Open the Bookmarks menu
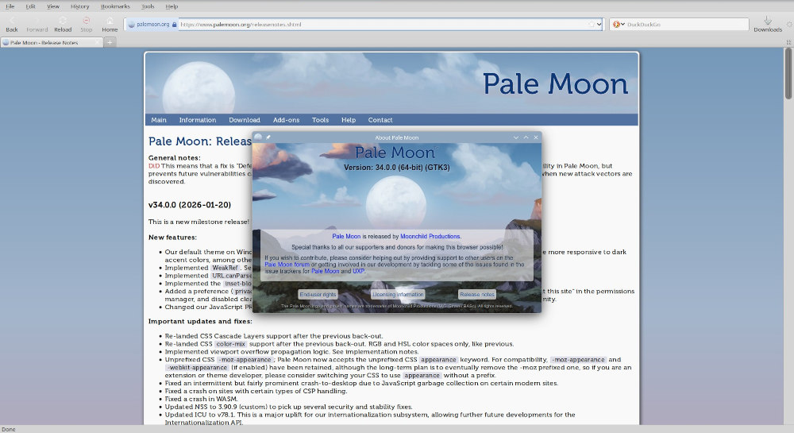The image size is (794, 433). tap(115, 6)
